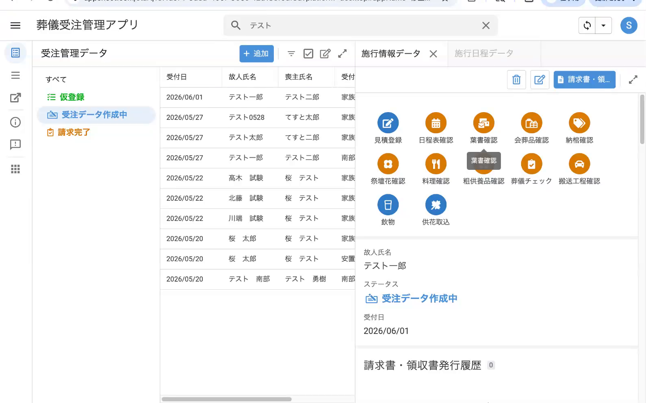
Task: Click the edit icon in 受注管理データ toolbar
Action: coord(325,54)
